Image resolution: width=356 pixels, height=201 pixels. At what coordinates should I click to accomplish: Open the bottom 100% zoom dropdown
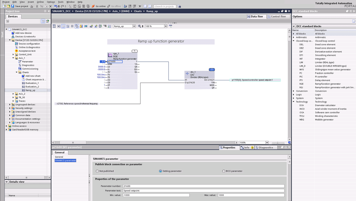[x=267, y=143]
